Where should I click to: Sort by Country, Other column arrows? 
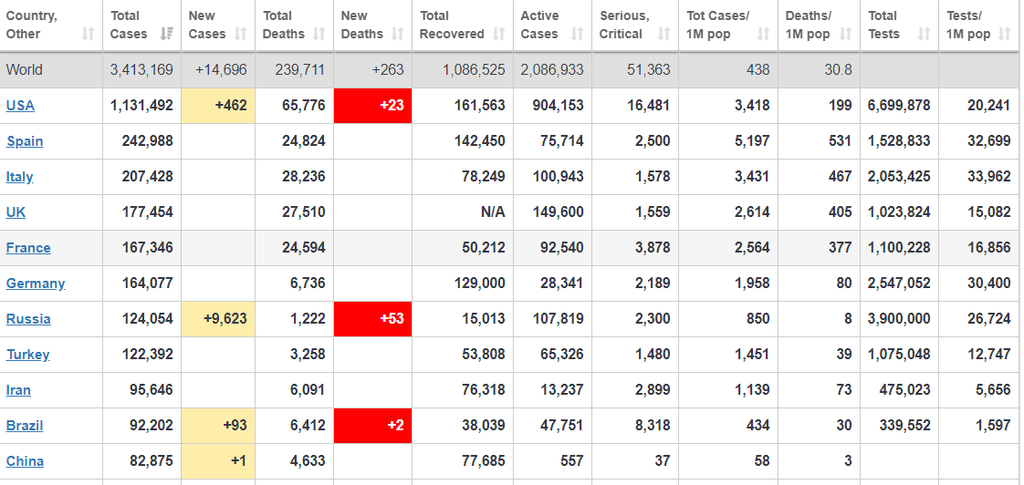[x=89, y=34]
